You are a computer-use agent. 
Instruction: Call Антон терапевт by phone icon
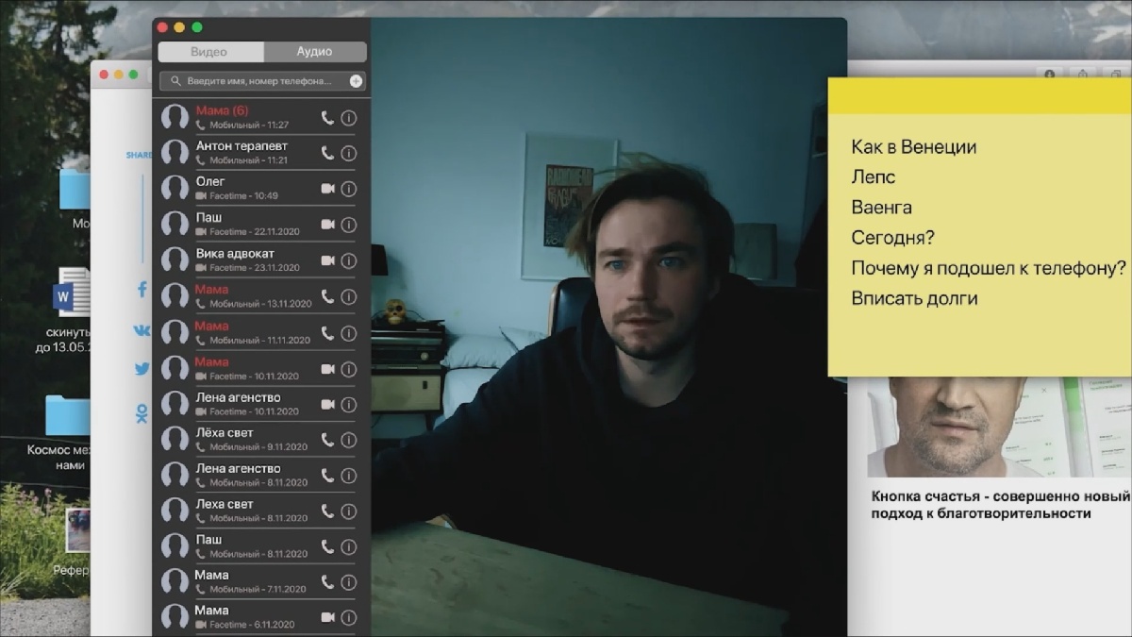tap(327, 153)
